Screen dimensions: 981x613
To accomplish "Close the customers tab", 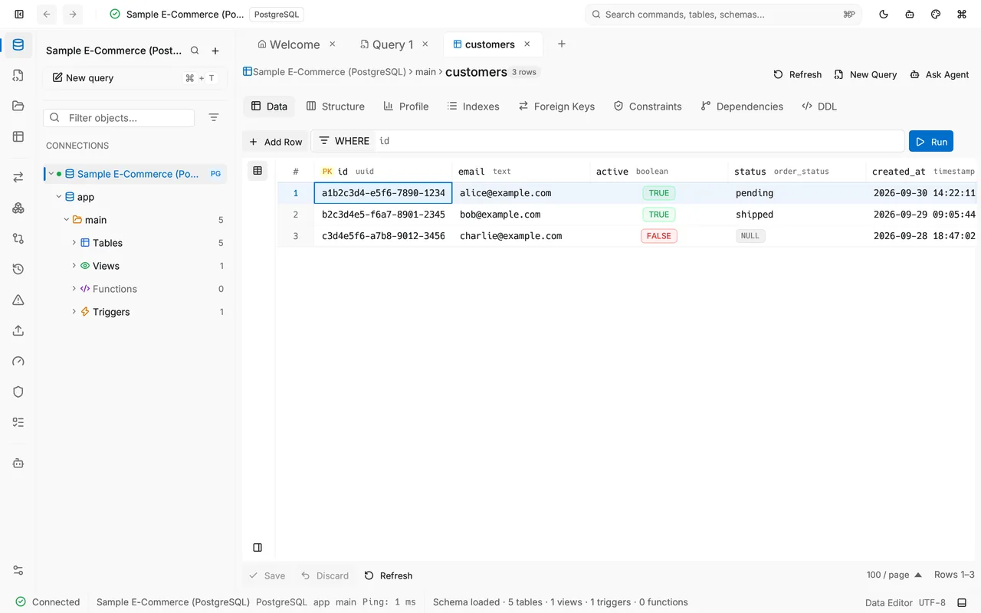I will (527, 44).
